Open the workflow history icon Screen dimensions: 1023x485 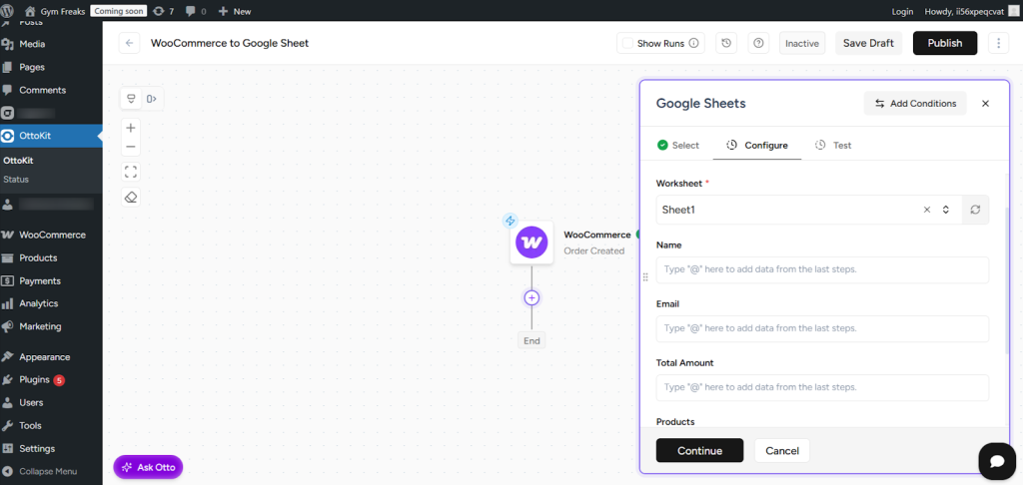point(726,43)
